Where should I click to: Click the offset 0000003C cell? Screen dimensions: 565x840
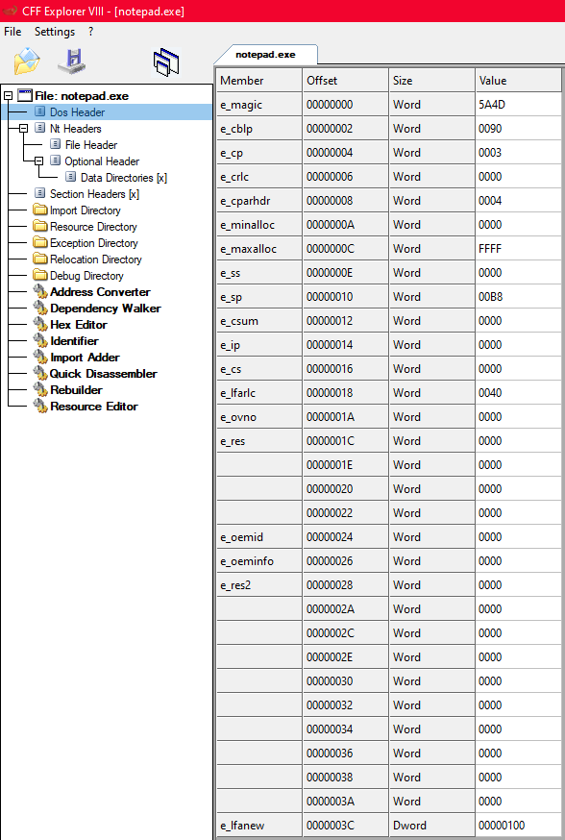point(345,825)
